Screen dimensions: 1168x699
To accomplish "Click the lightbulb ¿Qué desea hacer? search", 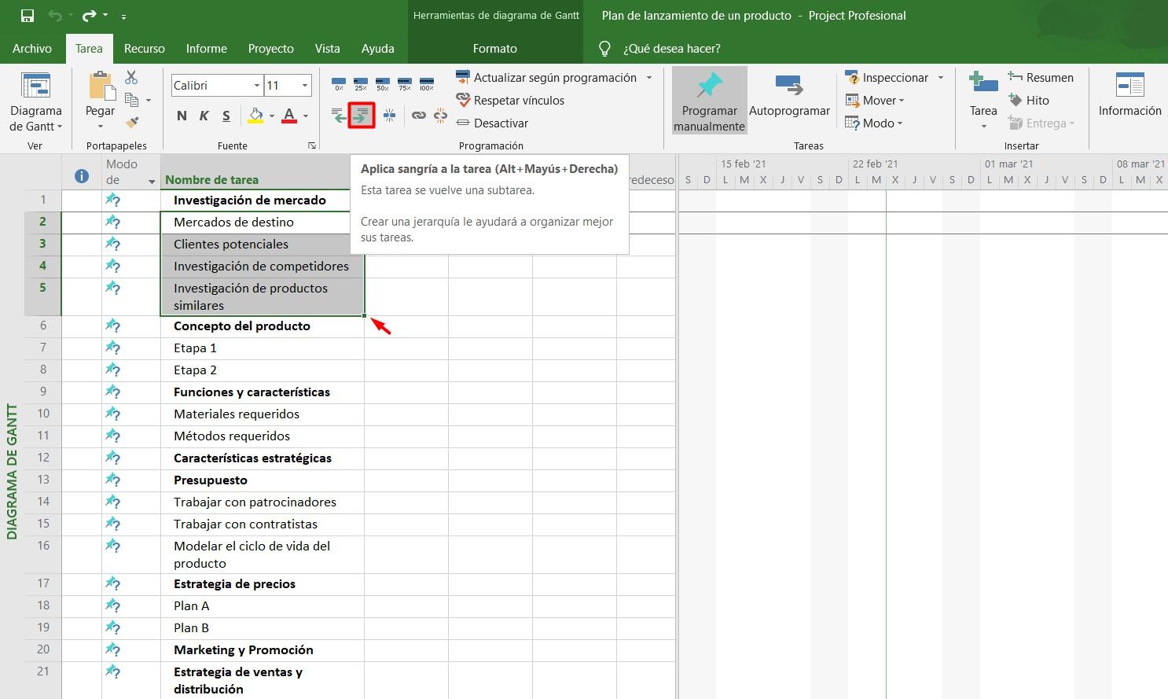I will (x=604, y=49).
